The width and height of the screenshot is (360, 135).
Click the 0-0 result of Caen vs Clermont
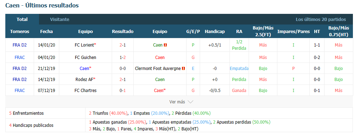pos(123,69)
